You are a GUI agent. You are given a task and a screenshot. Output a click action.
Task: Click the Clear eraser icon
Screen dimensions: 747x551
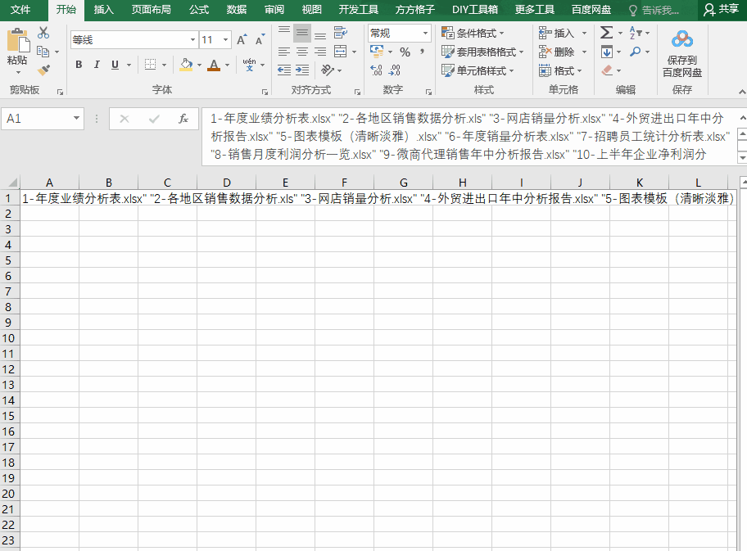pyautogui.click(x=607, y=70)
